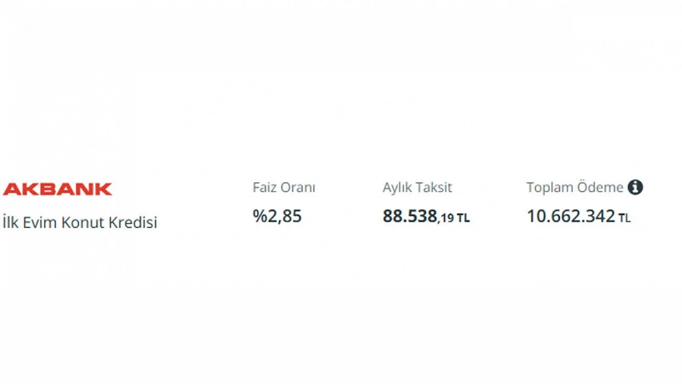Click the word Aylık in the installment header
Image resolution: width=682 pixels, height=384 pixels.
pos(397,187)
